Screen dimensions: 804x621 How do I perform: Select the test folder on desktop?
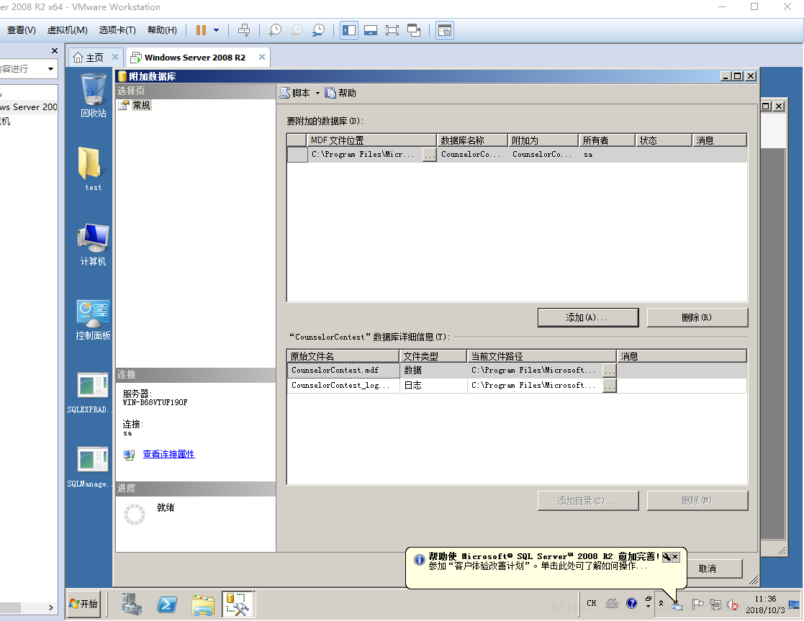pos(93,169)
